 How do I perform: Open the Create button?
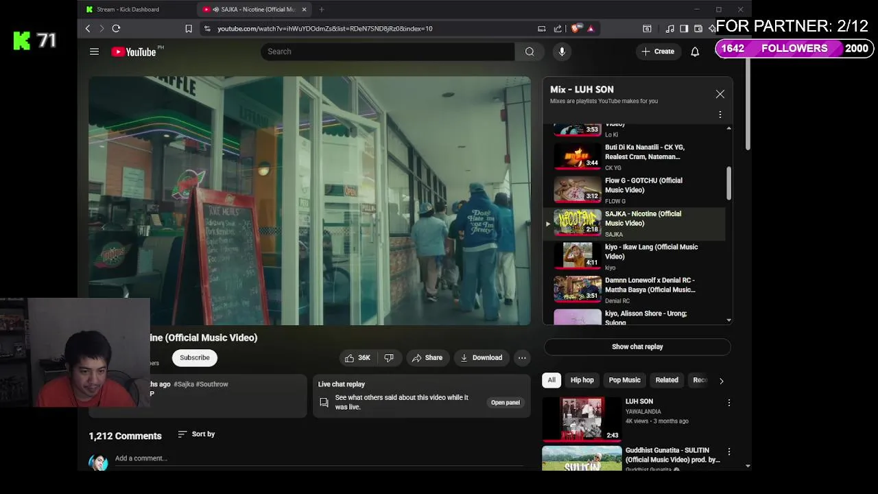[658, 51]
